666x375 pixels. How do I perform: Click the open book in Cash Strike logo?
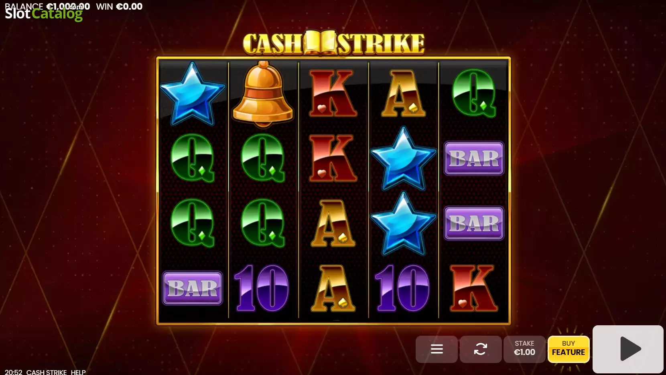320,43
